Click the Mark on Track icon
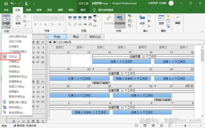Screen dimensions: 205x128 pyautogui.click(x=95, y=16)
